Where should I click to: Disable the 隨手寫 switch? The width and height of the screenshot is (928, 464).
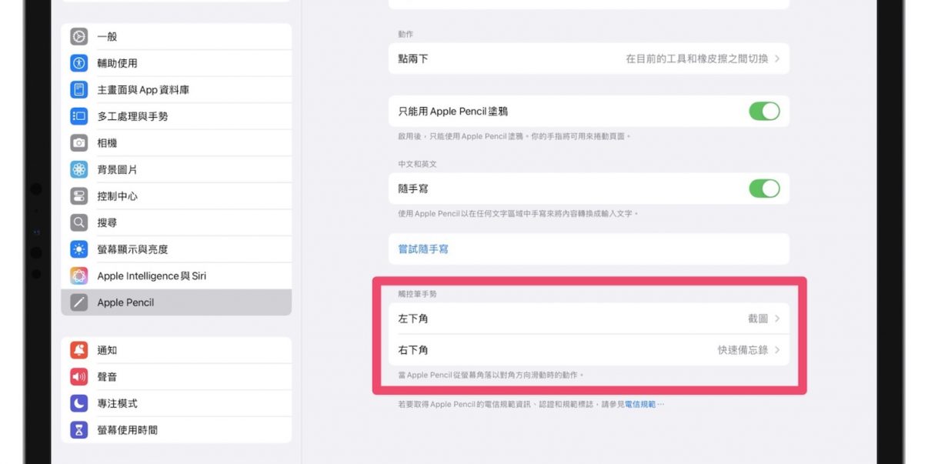click(763, 189)
